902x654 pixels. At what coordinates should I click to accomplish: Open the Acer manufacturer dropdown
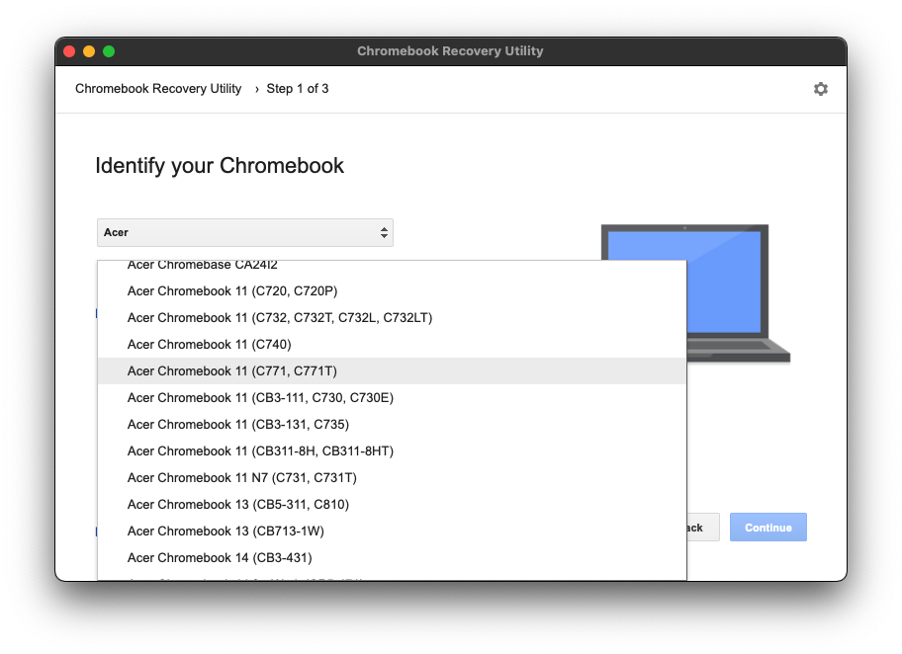[245, 233]
